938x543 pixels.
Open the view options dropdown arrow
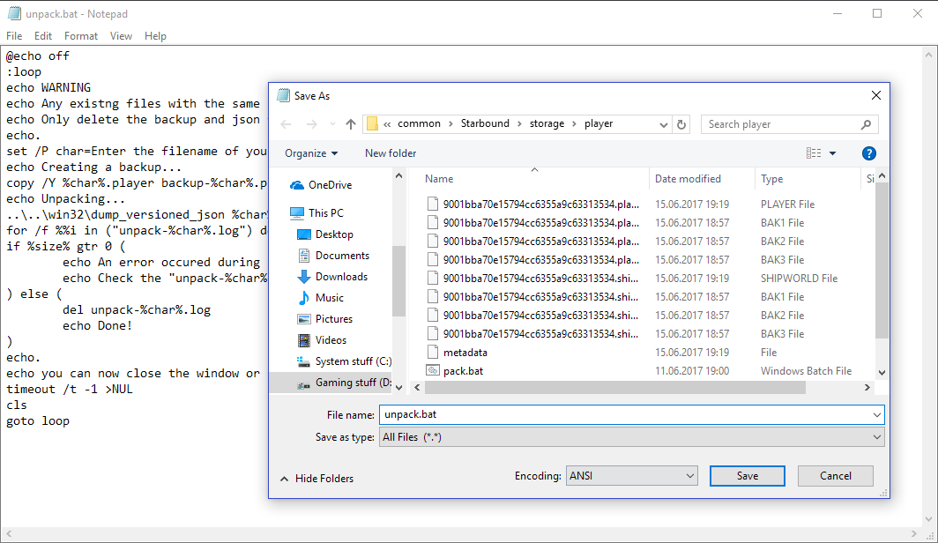pyautogui.click(x=832, y=153)
